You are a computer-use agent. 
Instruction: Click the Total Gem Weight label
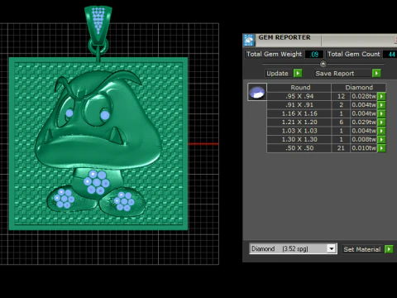click(274, 54)
